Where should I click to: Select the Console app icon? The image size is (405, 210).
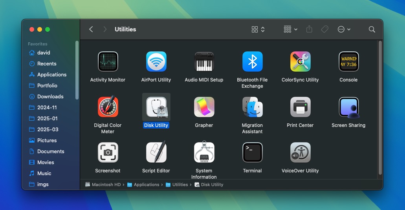tap(348, 62)
